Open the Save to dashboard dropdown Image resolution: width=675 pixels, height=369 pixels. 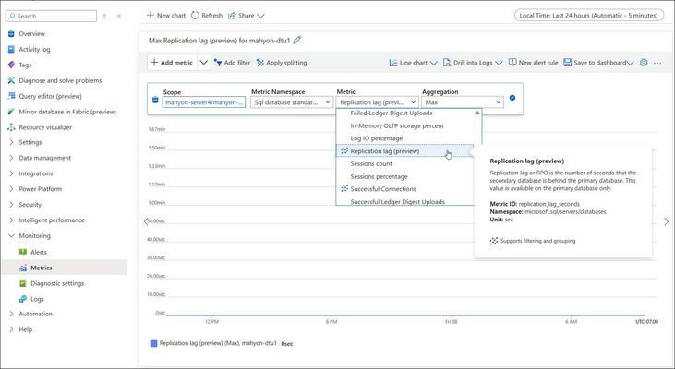tap(598, 63)
